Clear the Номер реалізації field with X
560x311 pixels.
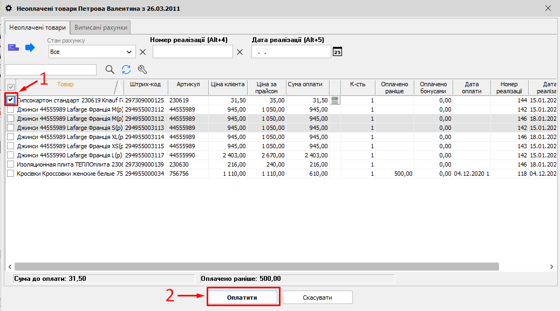[x=240, y=52]
